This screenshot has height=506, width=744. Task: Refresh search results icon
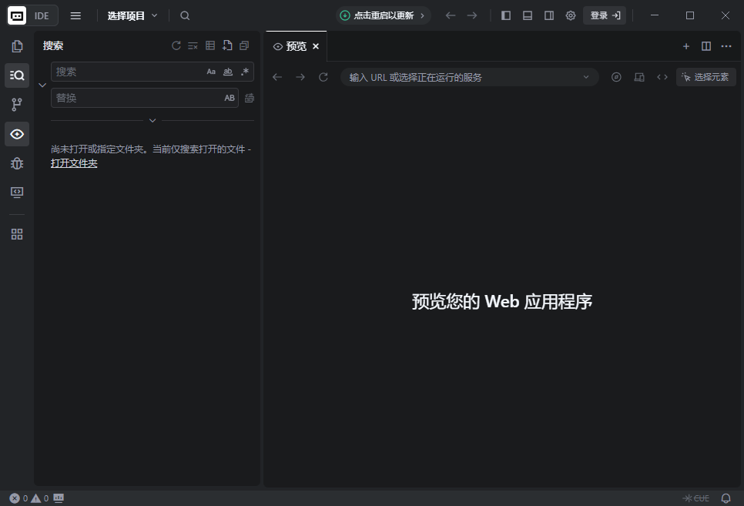176,45
